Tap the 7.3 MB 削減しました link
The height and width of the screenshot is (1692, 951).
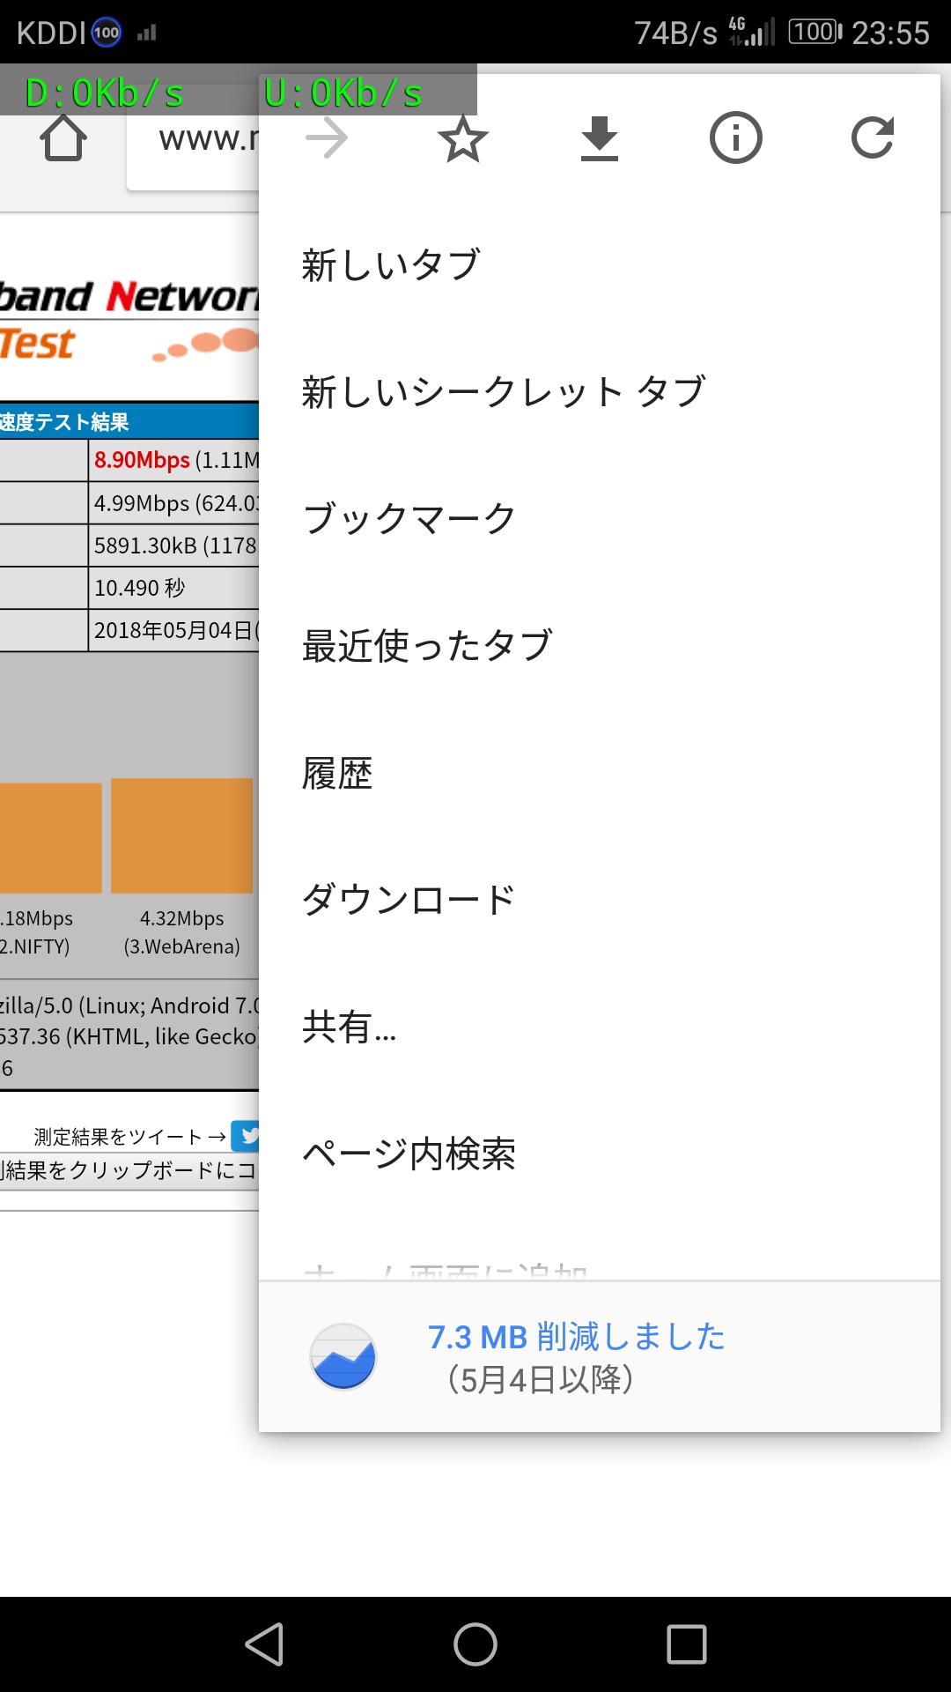pyautogui.click(x=577, y=1337)
